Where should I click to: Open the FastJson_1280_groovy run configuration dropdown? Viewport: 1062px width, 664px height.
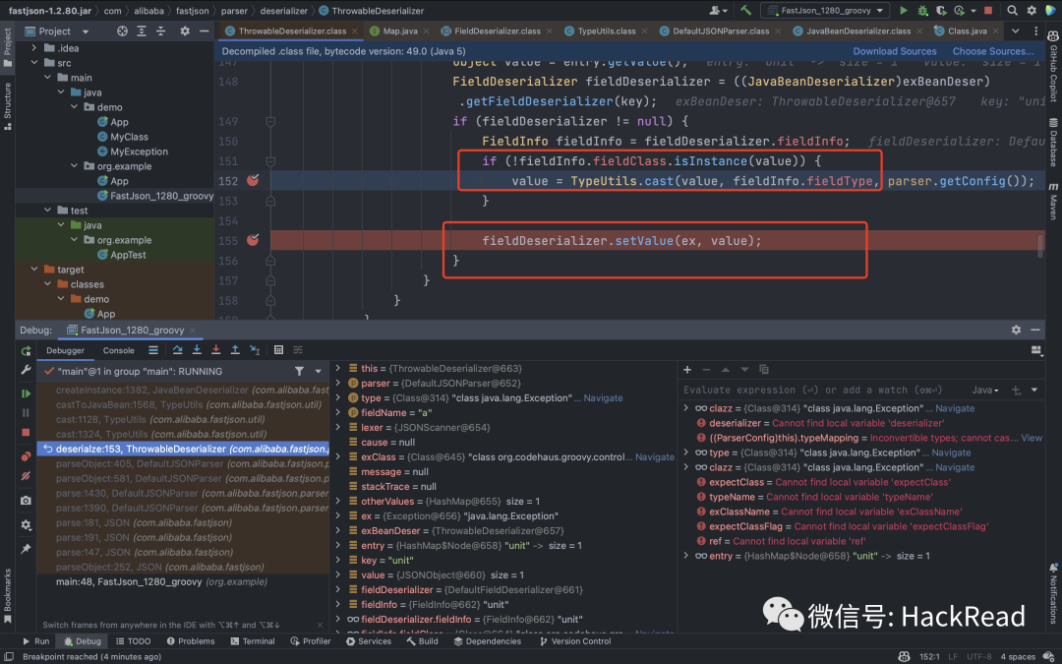(x=826, y=10)
